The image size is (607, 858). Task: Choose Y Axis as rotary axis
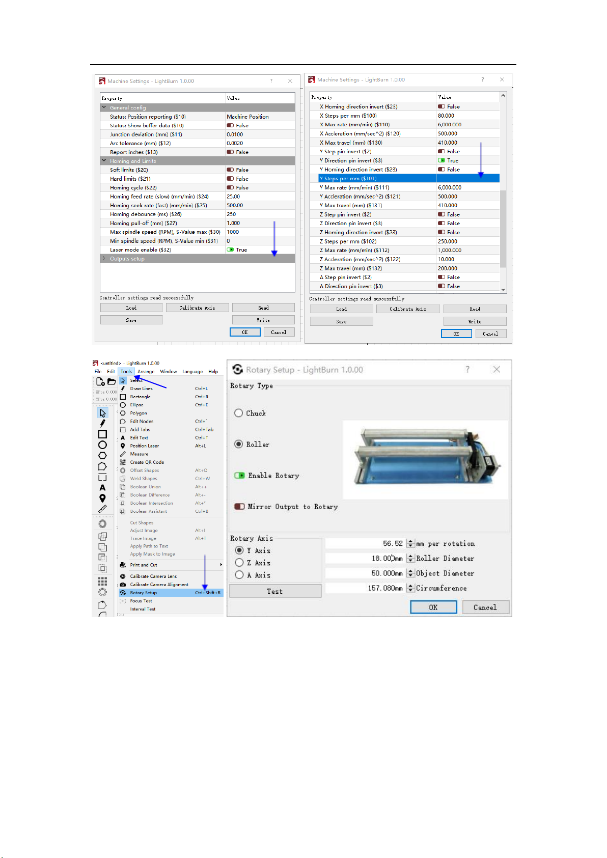(x=239, y=550)
